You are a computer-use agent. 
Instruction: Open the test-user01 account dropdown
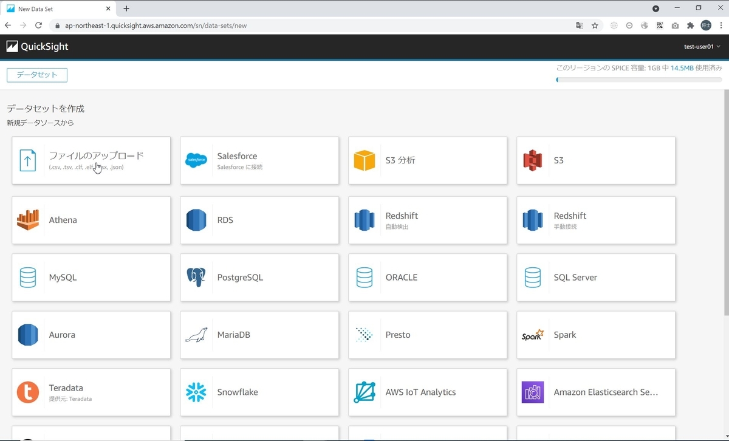pyautogui.click(x=702, y=47)
